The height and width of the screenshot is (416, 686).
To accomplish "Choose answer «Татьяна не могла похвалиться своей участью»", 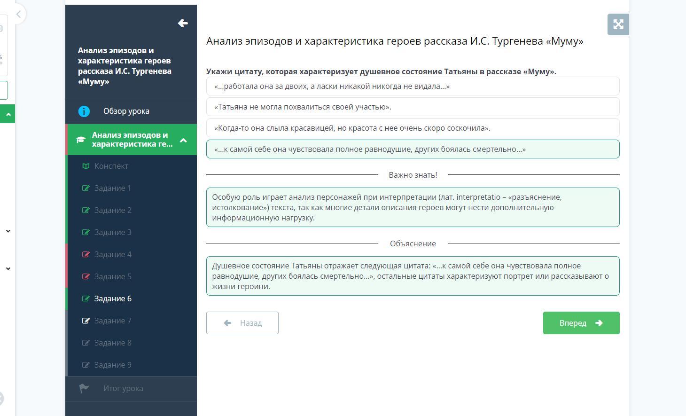I will coord(413,107).
